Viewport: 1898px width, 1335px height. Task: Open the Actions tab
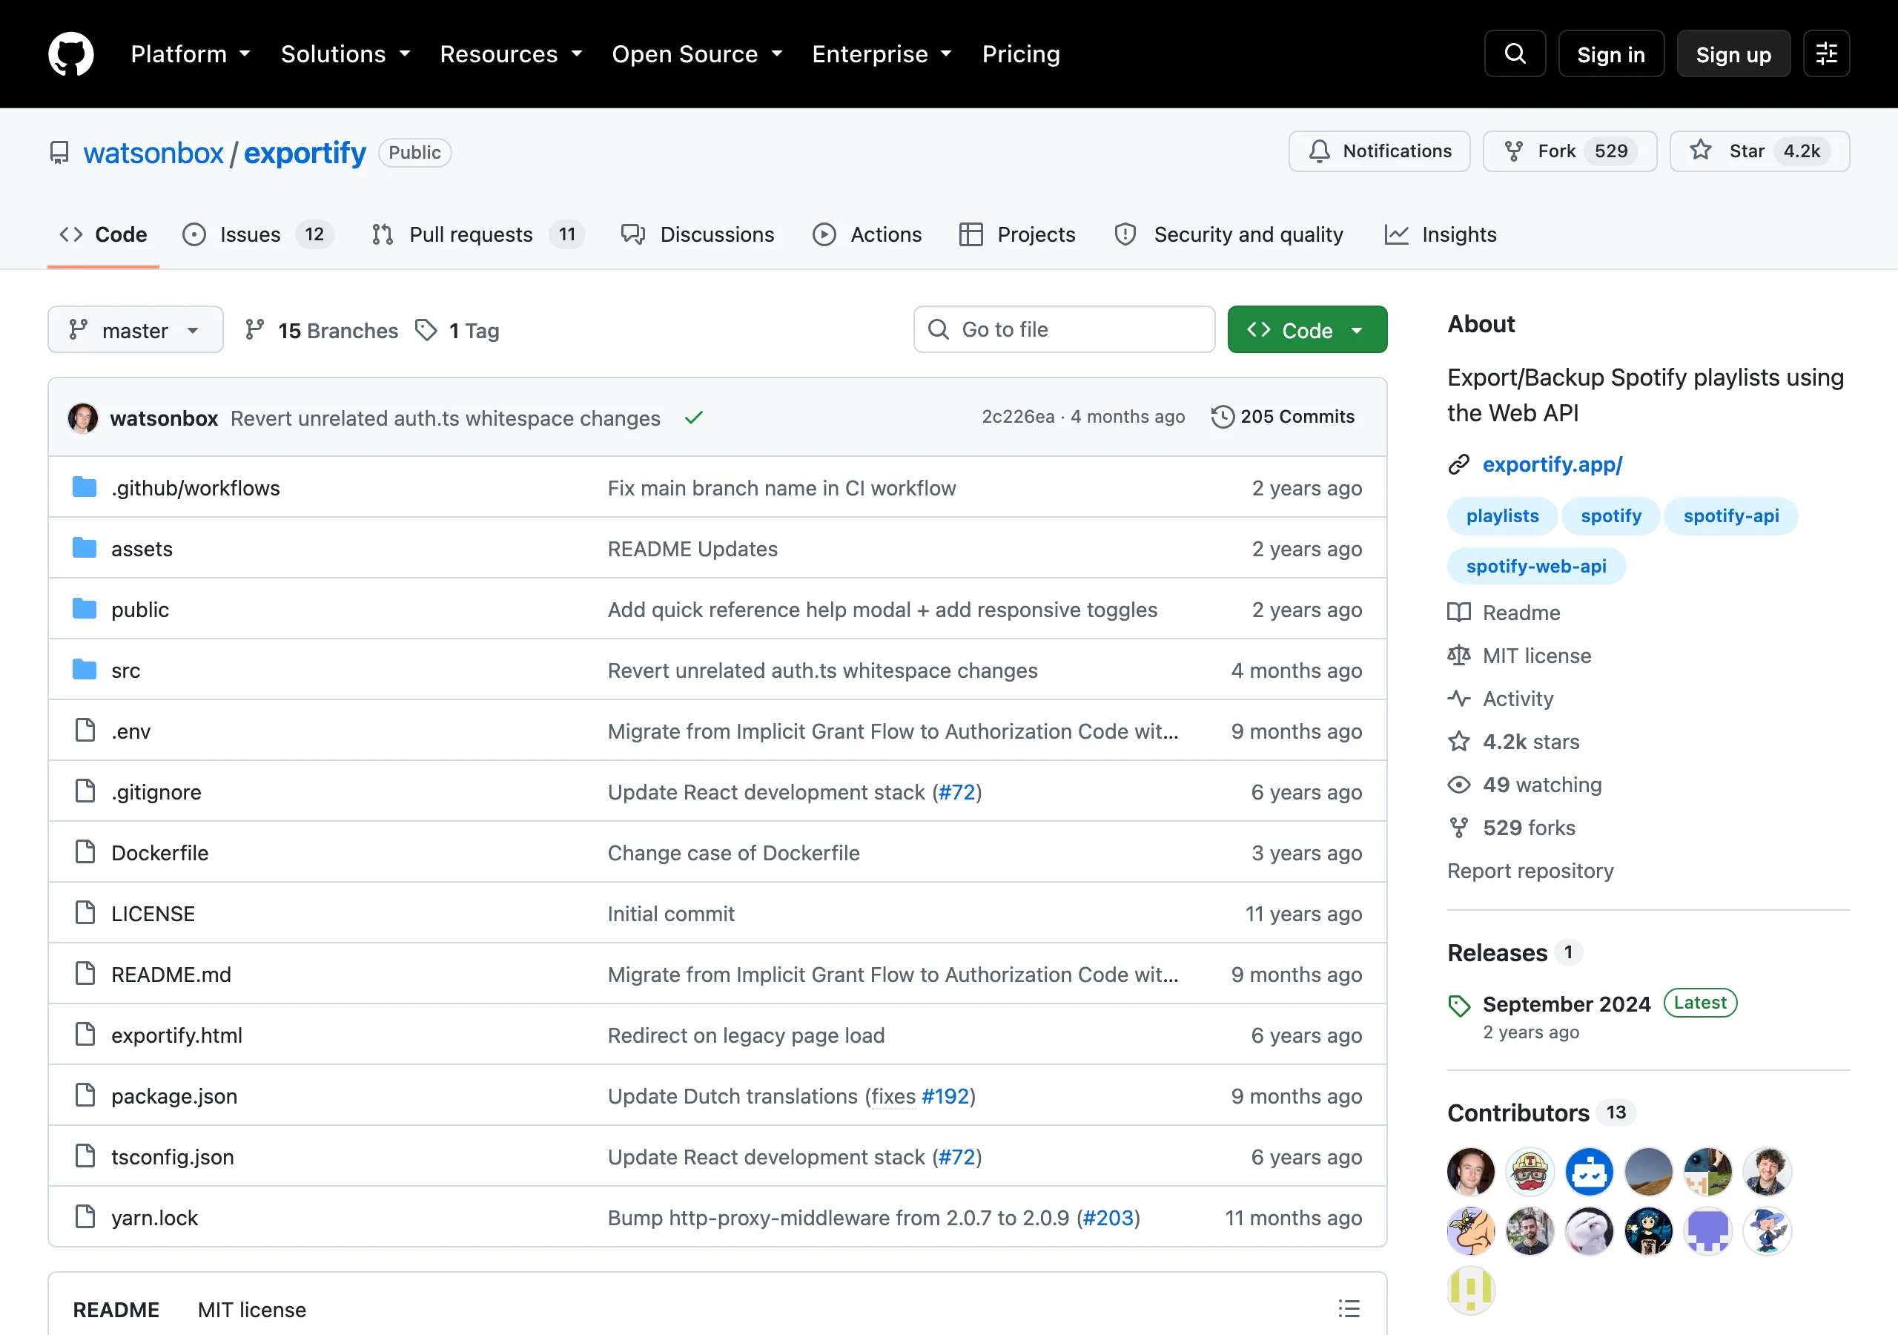pos(867,234)
